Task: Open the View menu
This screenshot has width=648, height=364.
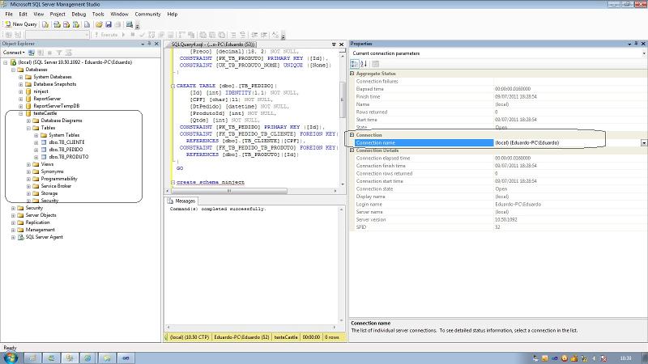Action: [x=38, y=14]
